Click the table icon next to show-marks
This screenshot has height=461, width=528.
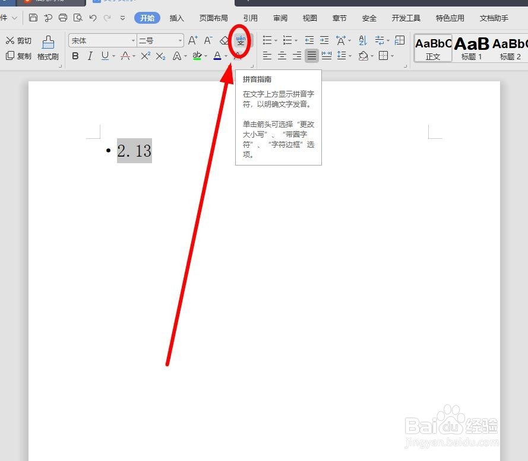coord(399,40)
